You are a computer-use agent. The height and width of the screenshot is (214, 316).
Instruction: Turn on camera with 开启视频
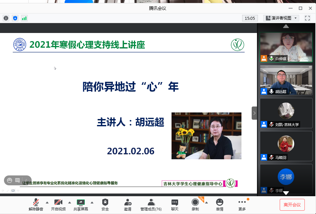pyautogui.click(x=58, y=205)
